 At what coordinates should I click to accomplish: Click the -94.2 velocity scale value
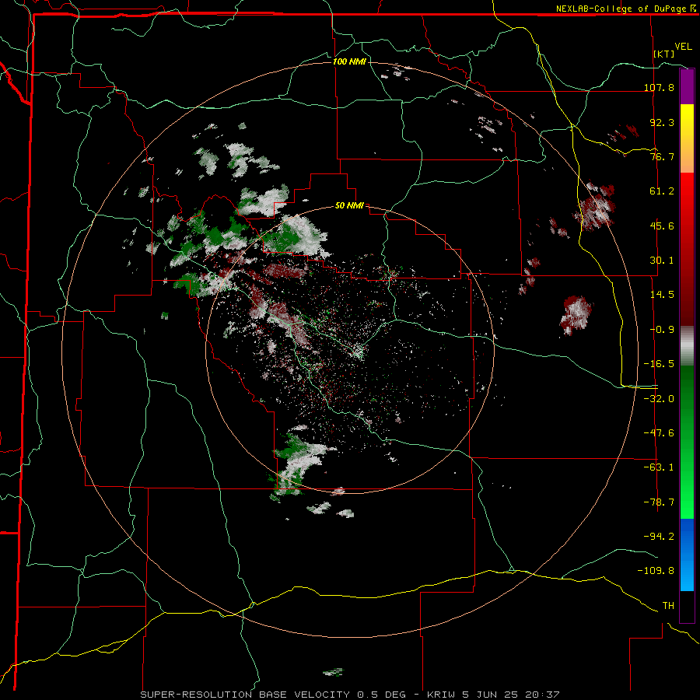pyautogui.click(x=659, y=536)
